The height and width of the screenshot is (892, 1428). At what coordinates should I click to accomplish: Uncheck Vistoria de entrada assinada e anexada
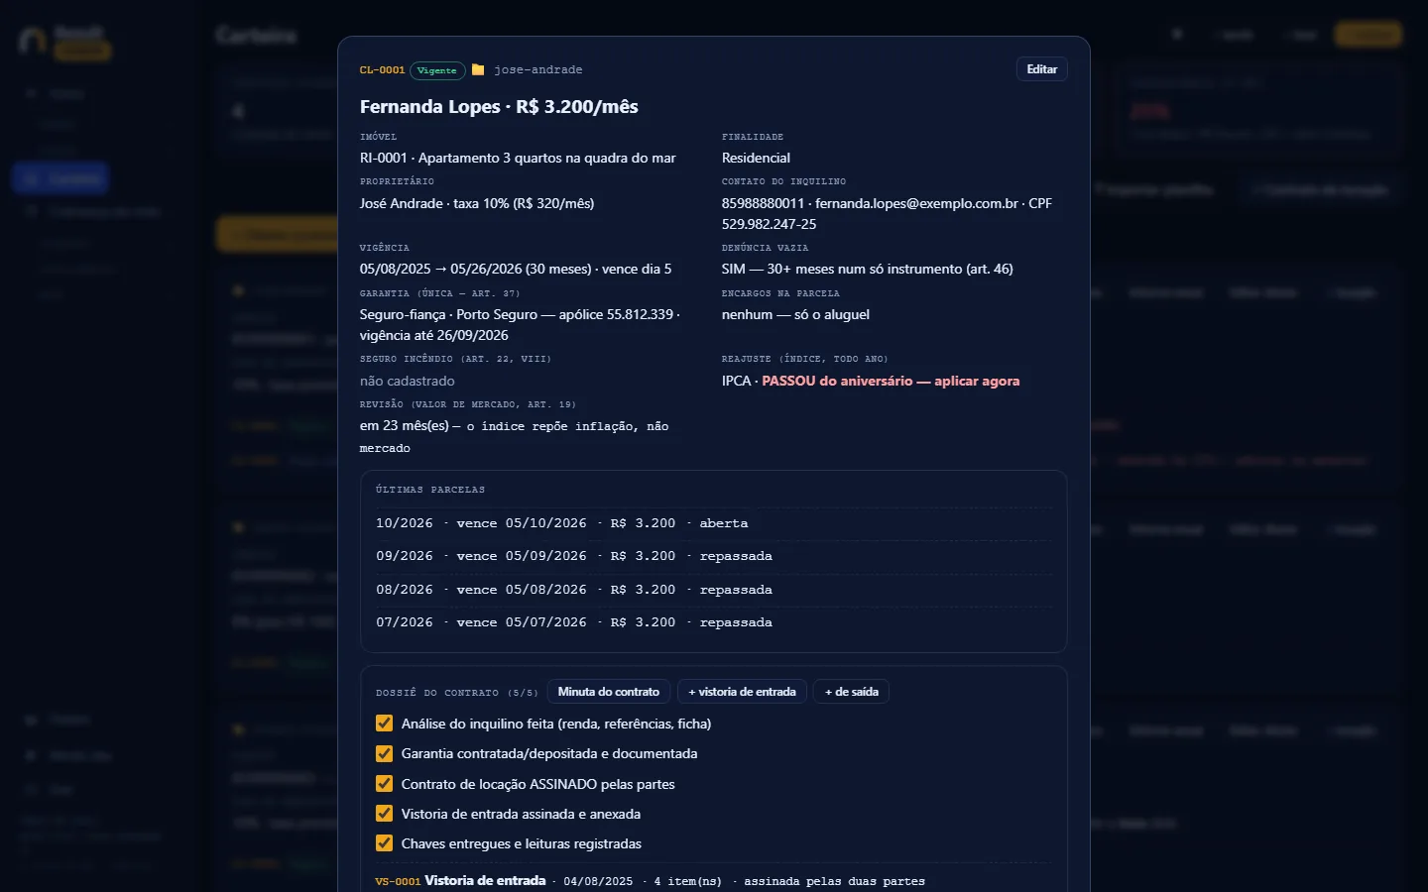[384, 814]
